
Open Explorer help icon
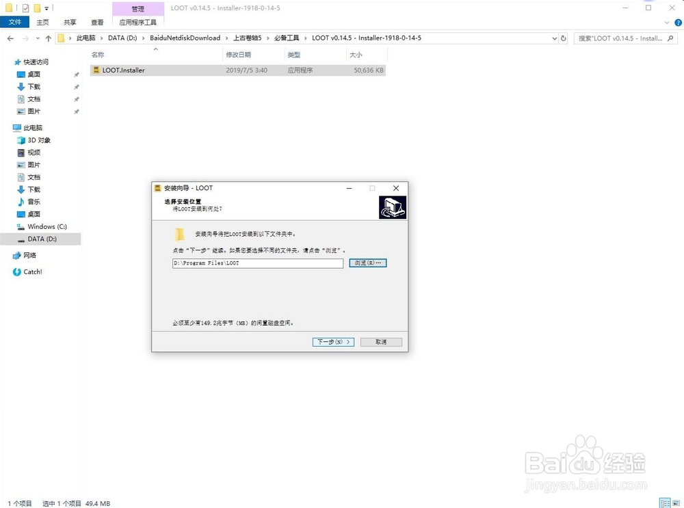[x=678, y=23]
